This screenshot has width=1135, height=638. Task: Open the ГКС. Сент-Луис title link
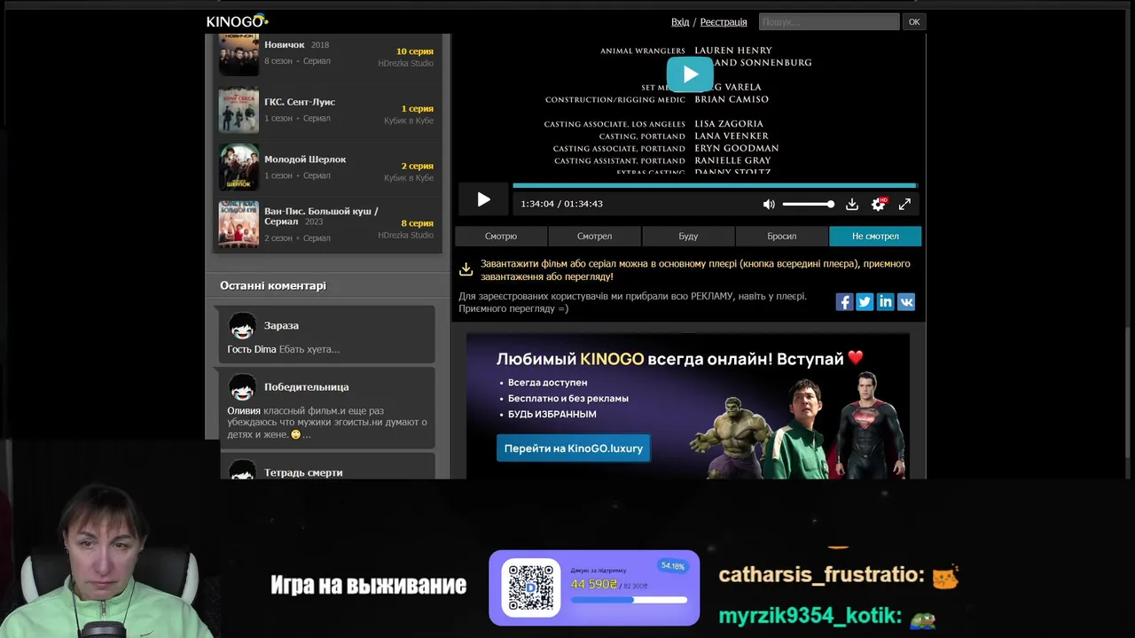pos(300,102)
